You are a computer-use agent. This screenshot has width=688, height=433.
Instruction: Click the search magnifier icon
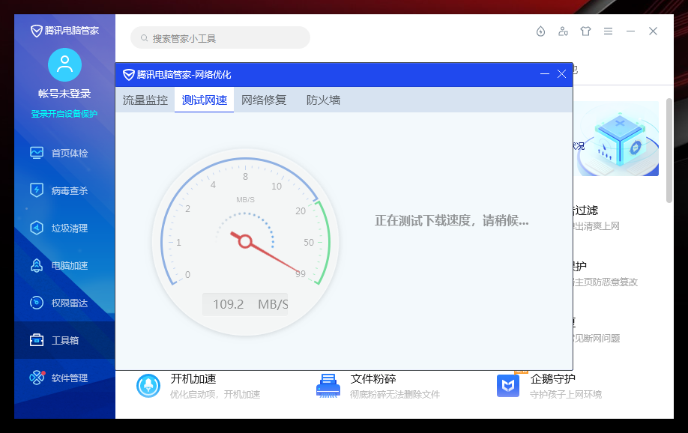coord(144,38)
